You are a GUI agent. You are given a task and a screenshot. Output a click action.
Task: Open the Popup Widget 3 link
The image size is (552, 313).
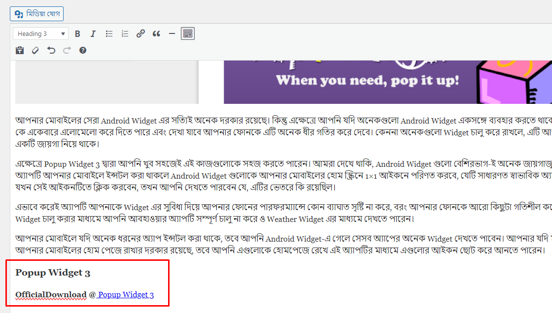[x=125, y=294]
